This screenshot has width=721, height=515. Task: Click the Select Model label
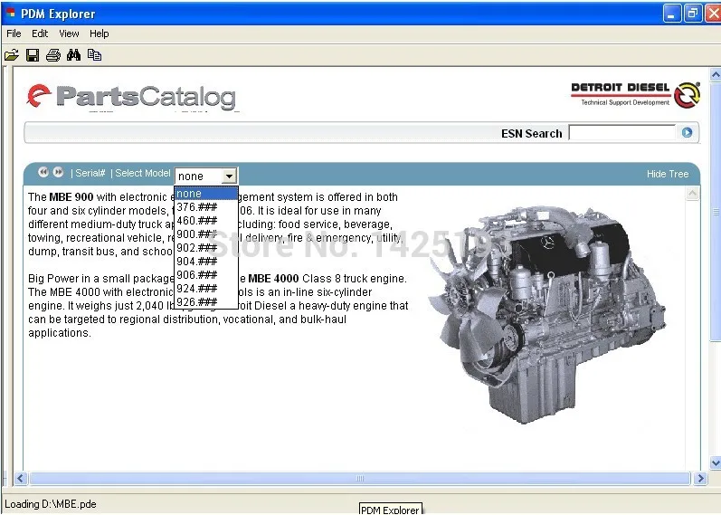point(143,173)
